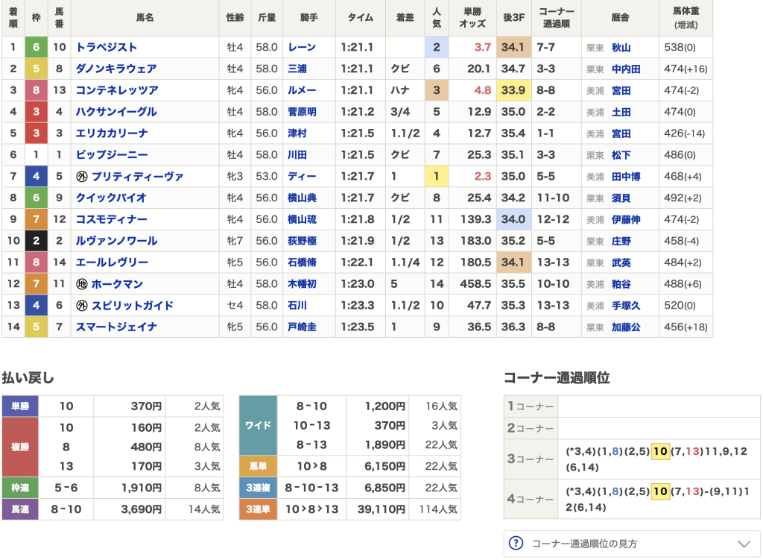Click the 馬体重 column header
Image resolution: width=763 pixels, height=560 pixels.
click(686, 18)
